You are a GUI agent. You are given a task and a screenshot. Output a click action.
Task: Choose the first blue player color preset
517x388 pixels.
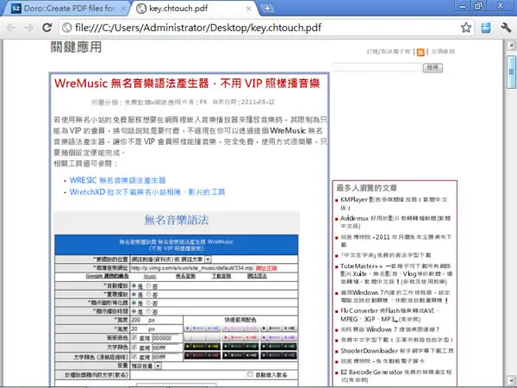[202, 329]
